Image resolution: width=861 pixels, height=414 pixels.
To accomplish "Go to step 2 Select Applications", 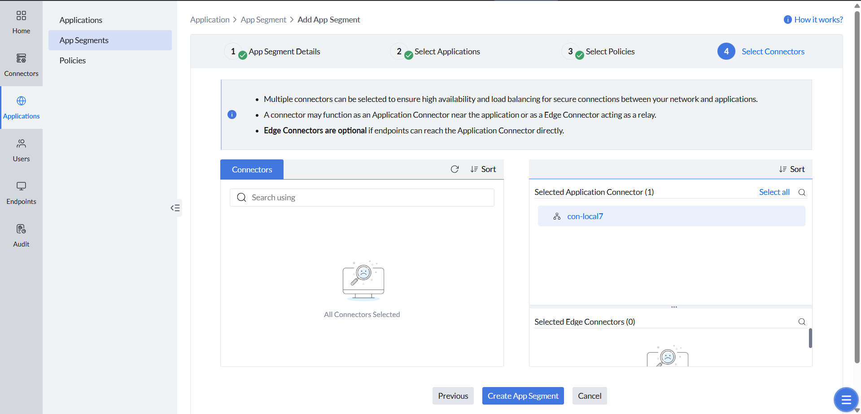I will [x=435, y=52].
